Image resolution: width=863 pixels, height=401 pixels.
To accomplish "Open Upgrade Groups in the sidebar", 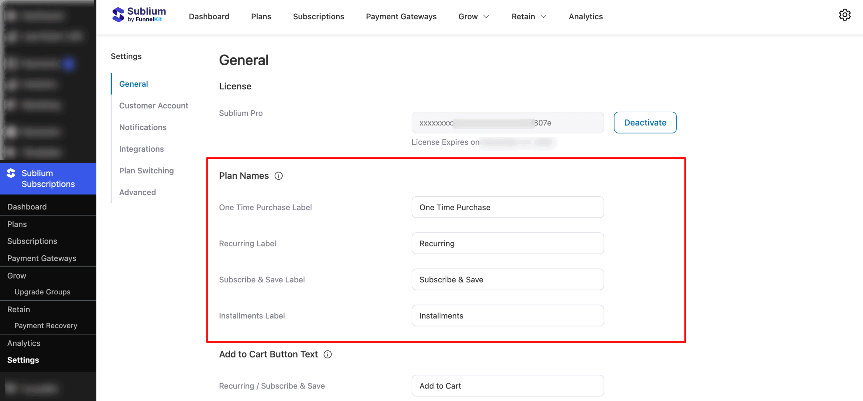I will pos(42,292).
